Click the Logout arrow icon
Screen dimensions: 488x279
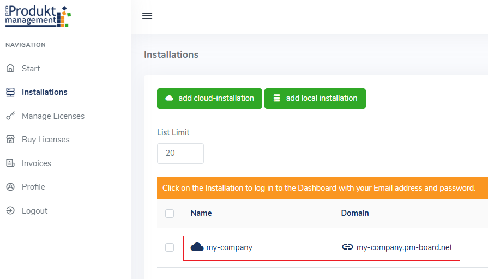[x=10, y=211]
